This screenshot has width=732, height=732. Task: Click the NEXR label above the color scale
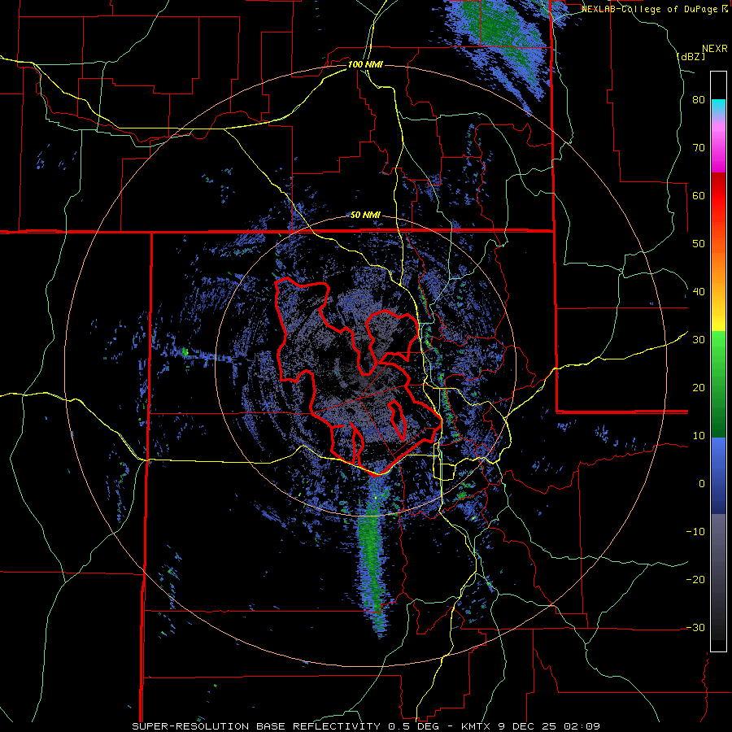pyautogui.click(x=714, y=49)
